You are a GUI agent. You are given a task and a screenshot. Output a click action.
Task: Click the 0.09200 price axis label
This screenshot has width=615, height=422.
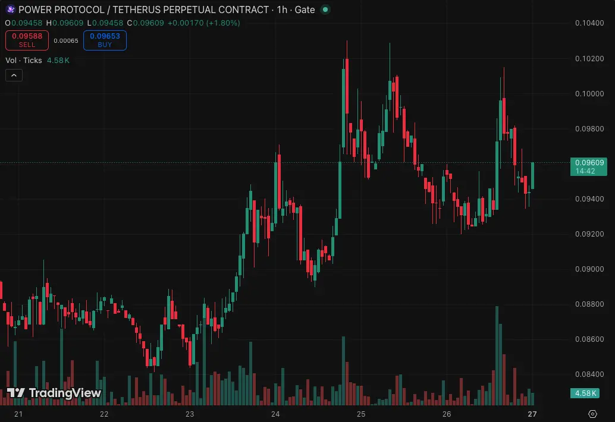589,234
